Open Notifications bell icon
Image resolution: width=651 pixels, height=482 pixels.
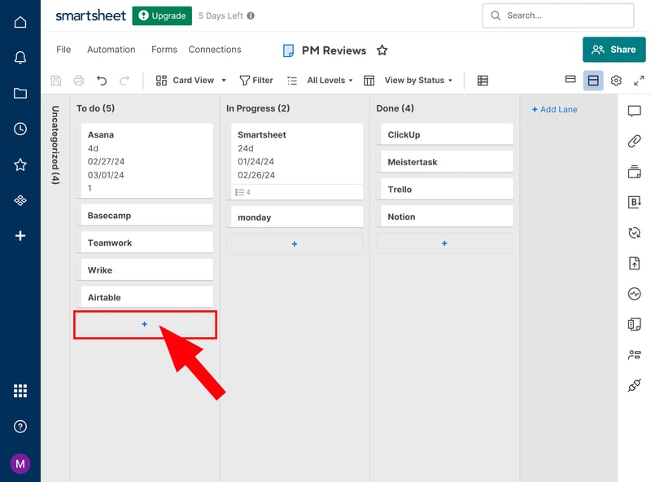tap(20, 57)
